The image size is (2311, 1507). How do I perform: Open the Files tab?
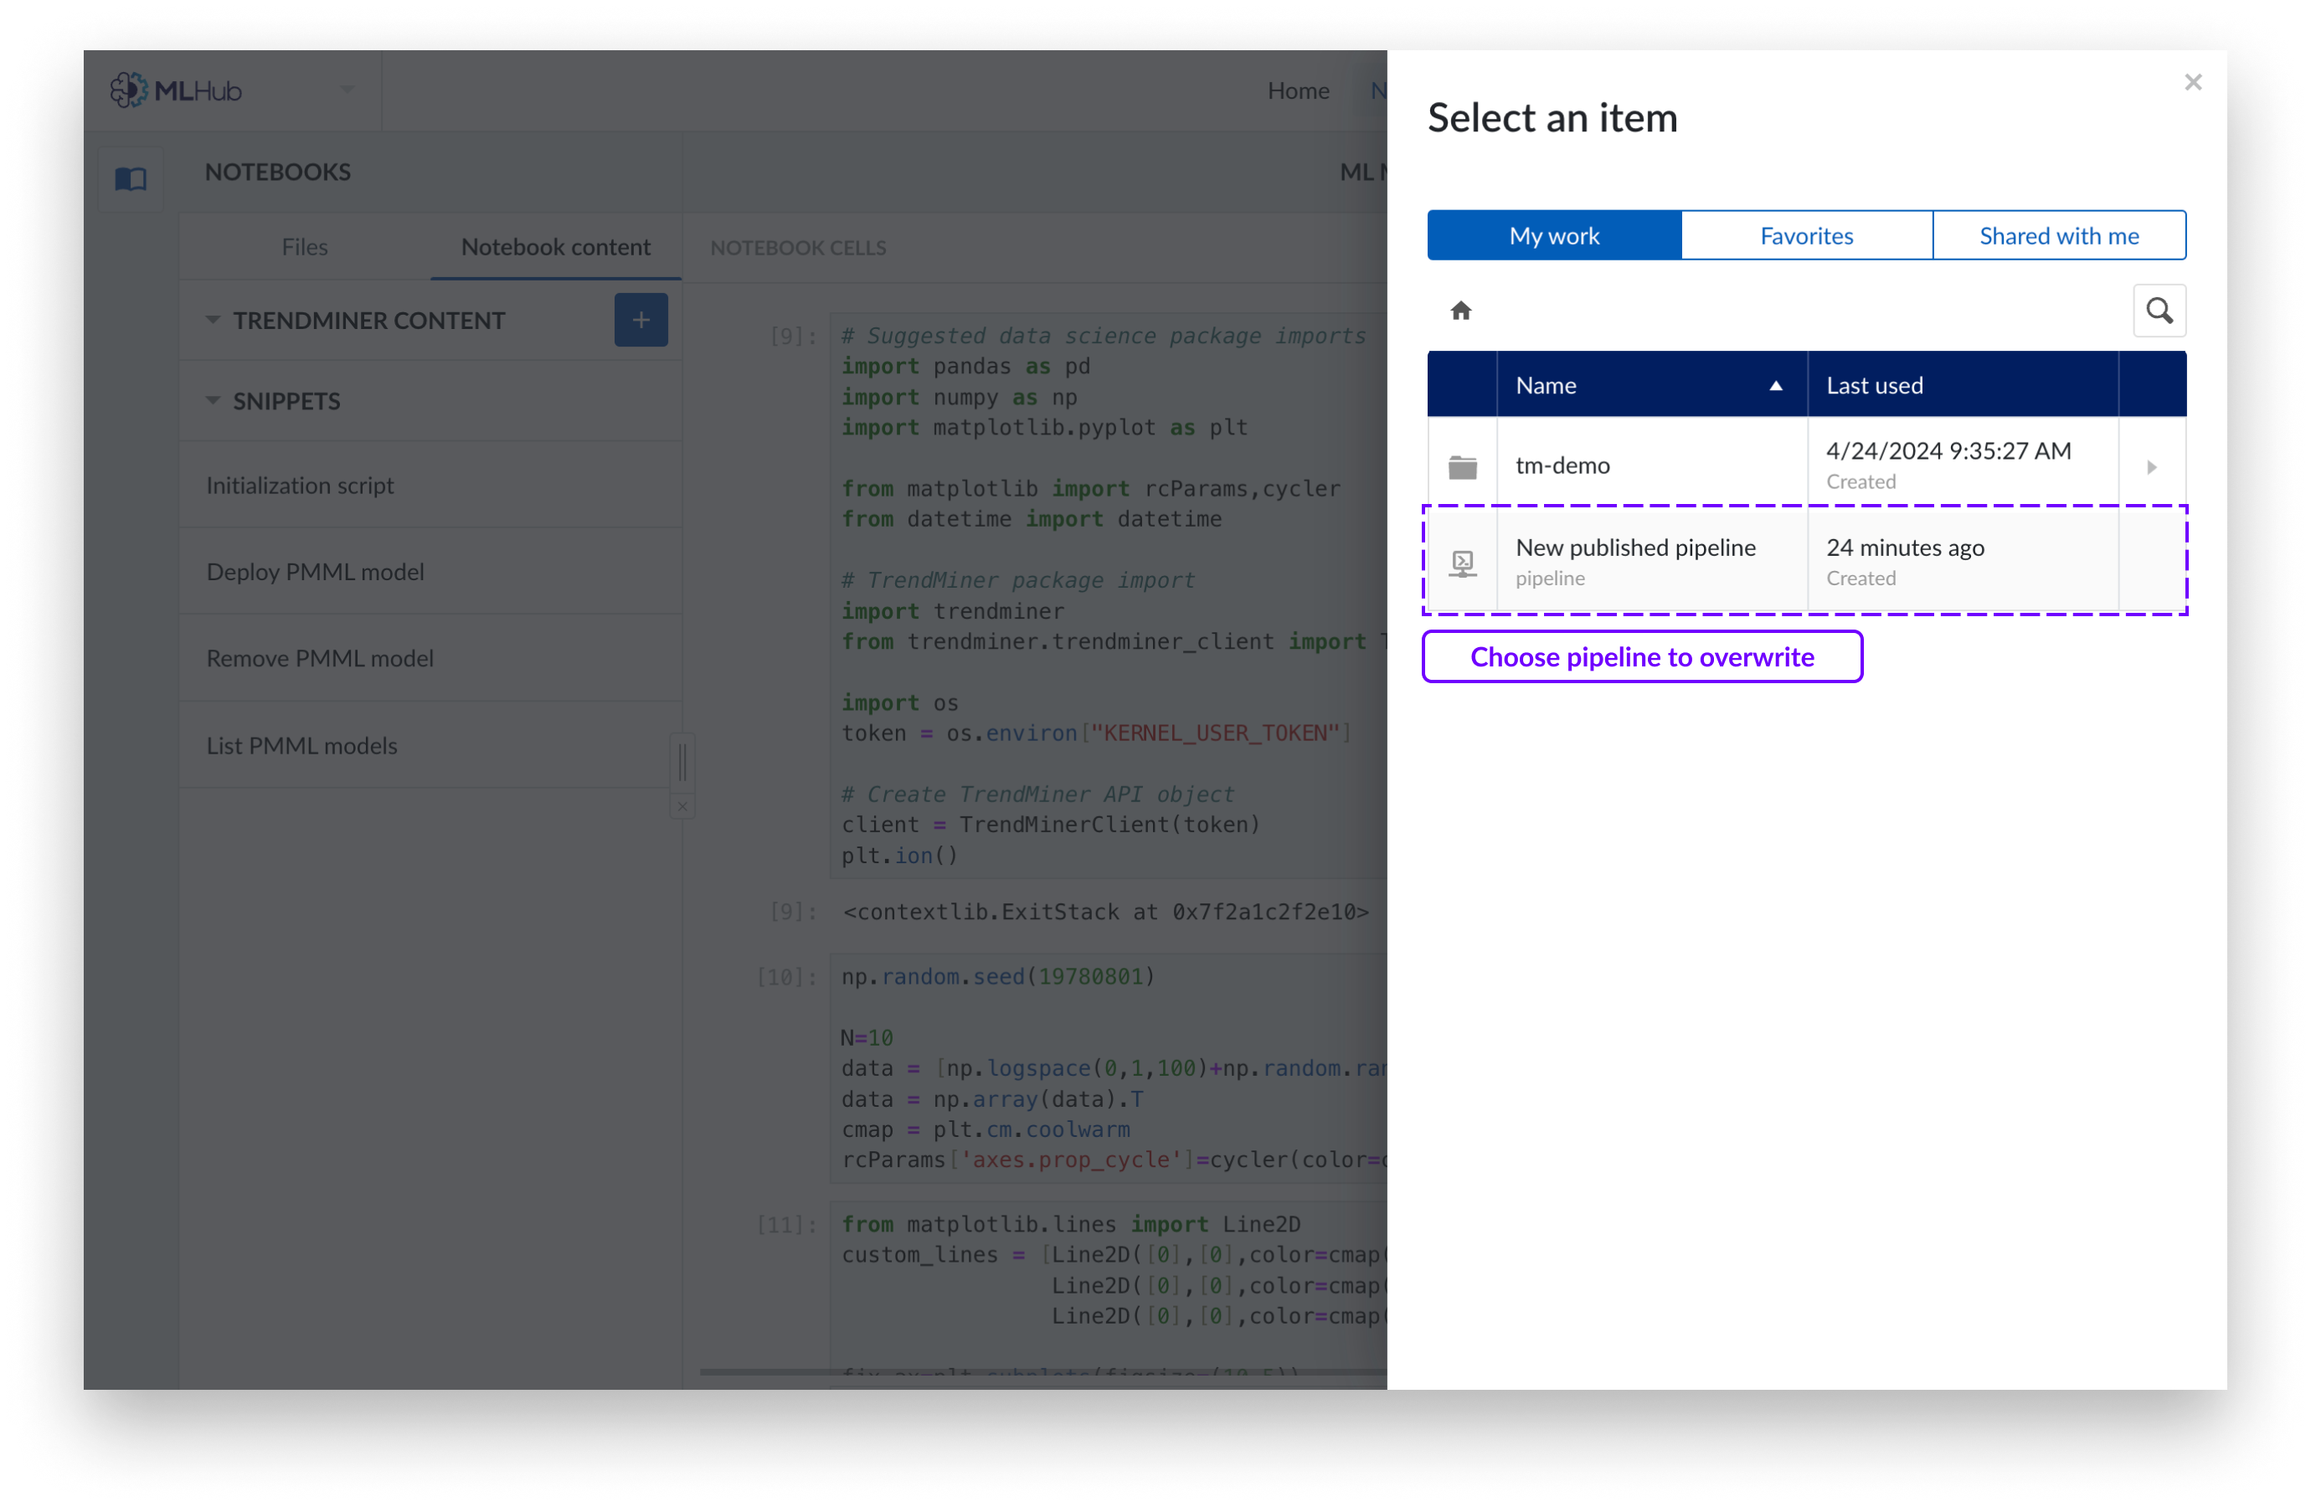click(304, 247)
